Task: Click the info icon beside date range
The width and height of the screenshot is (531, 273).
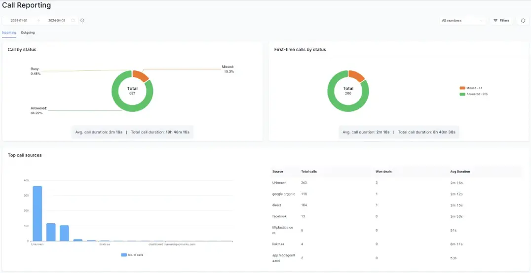Action: pos(82,21)
